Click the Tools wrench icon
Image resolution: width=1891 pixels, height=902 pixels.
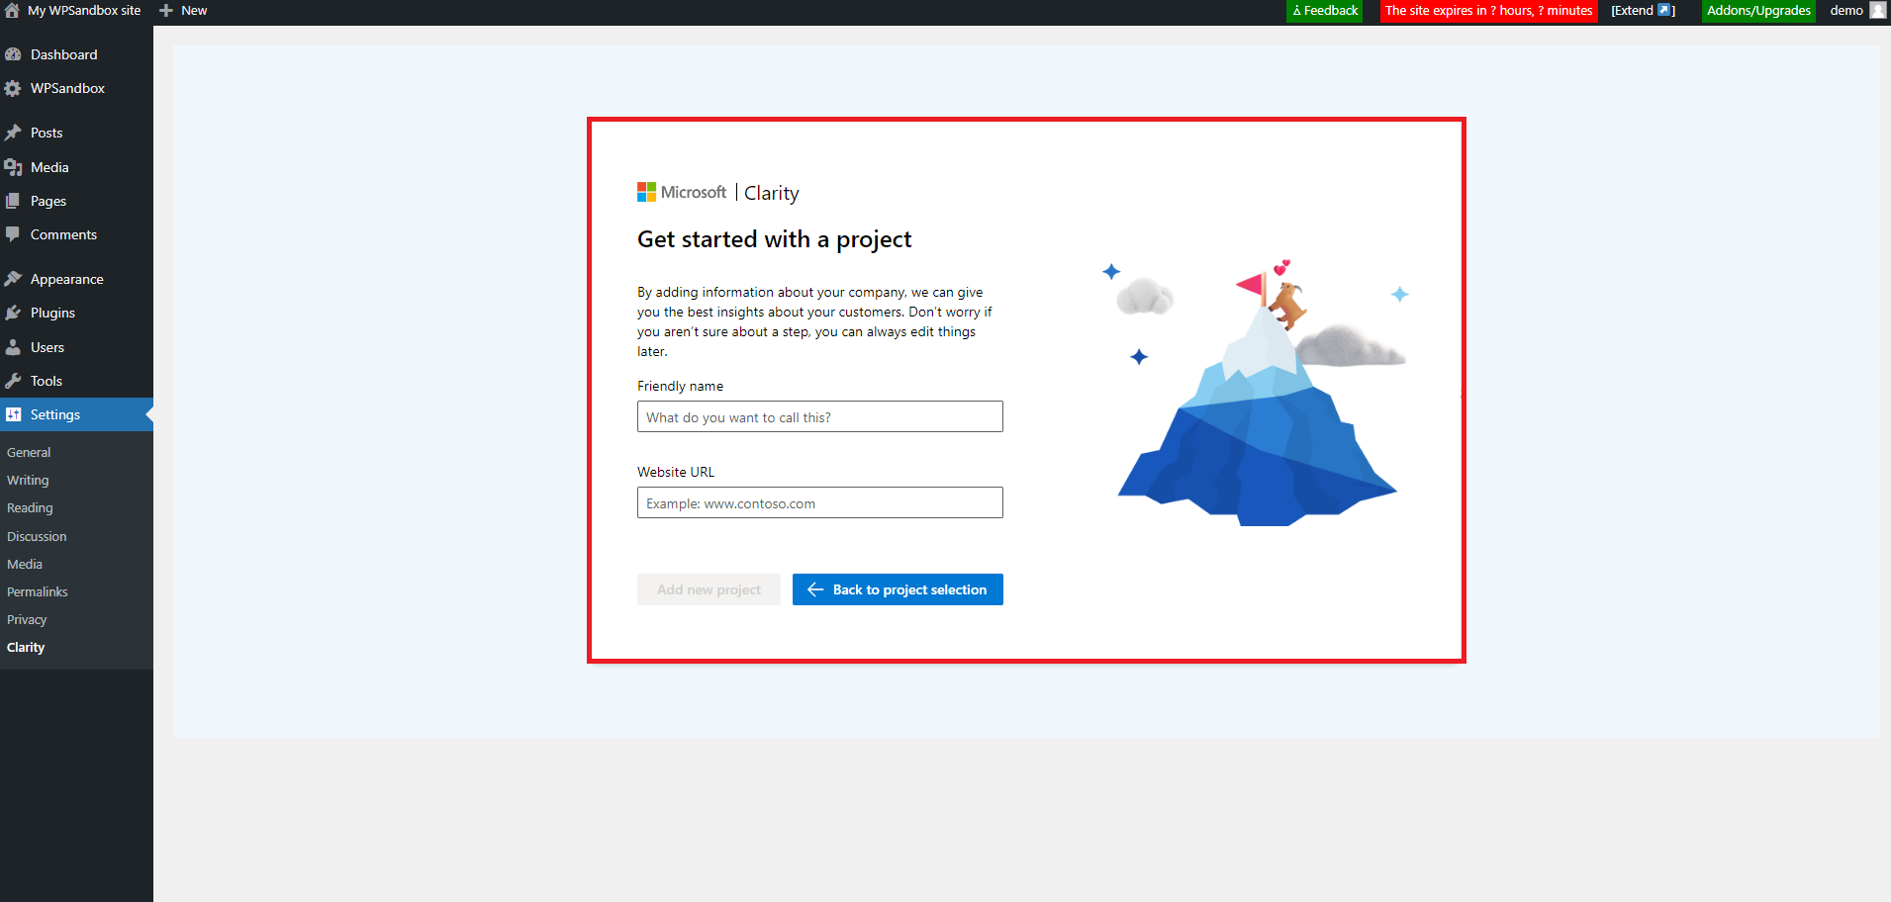(13, 381)
